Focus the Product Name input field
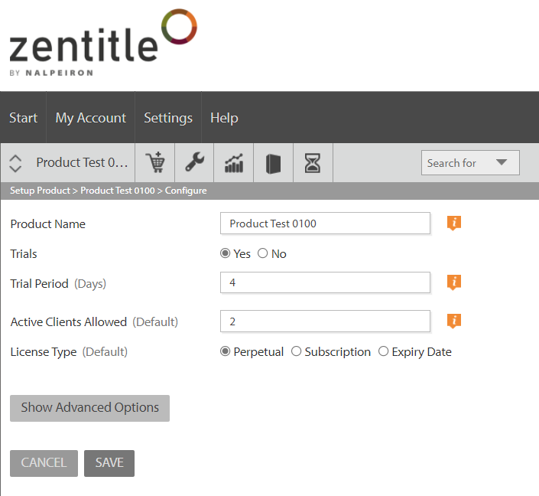Image resolution: width=539 pixels, height=496 pixels. coord(325,223)
